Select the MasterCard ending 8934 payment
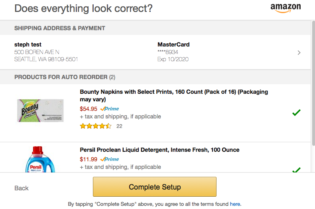 pyautogui.click(x=173, y=52)
